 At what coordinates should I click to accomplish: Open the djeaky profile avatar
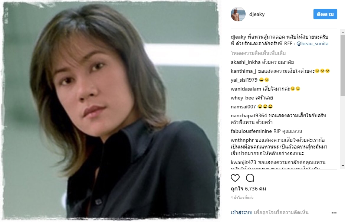pos(238,14)
